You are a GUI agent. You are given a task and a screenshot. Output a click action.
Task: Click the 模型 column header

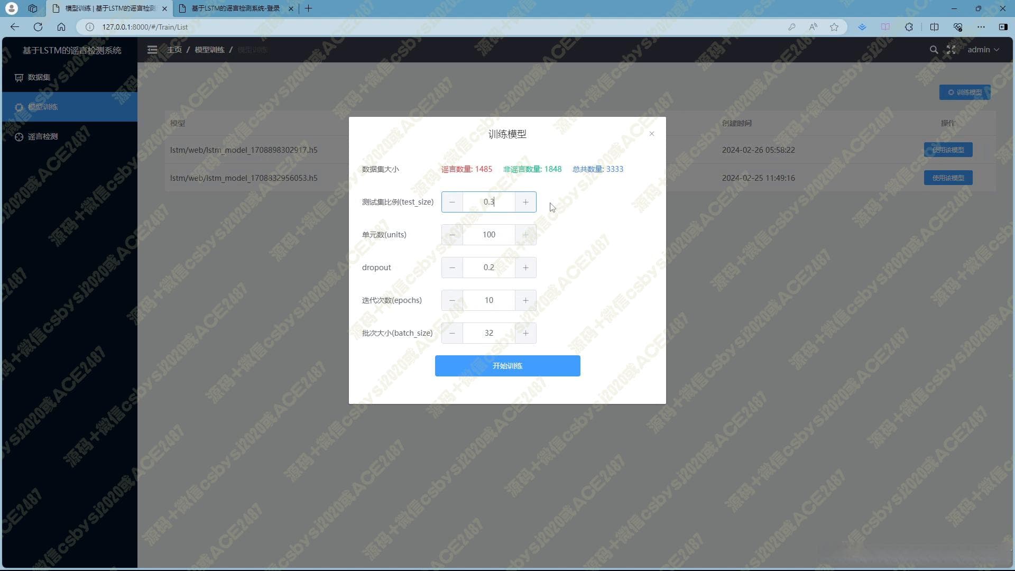(x=178, y=123)
